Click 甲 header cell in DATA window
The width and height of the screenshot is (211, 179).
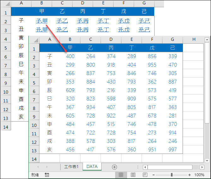(70, 48)
